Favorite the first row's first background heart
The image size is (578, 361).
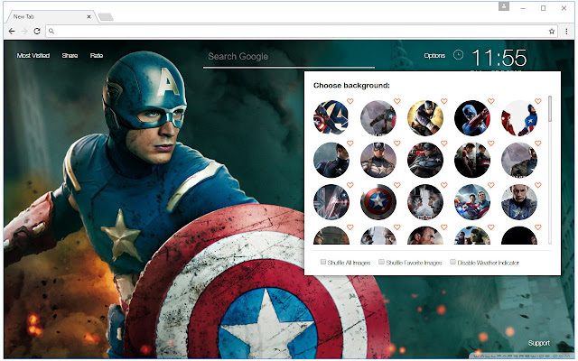click(350, 101)
